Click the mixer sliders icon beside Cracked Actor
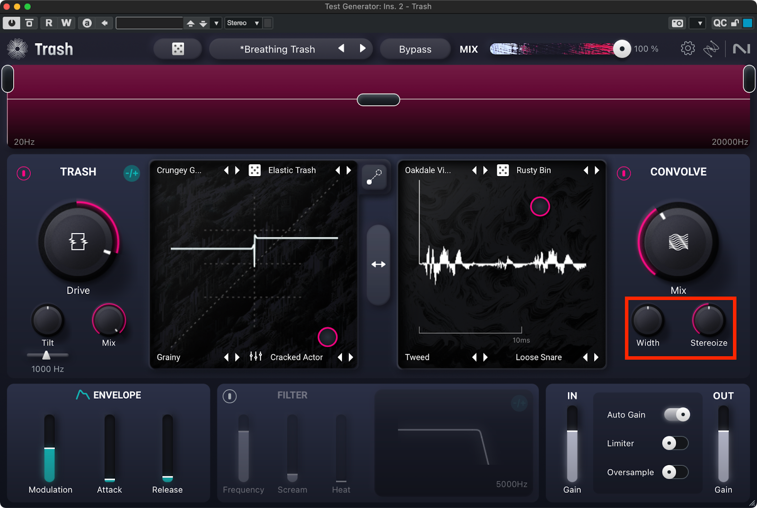The height and width of the screenshot is (508, 757). tap(256, 356)
